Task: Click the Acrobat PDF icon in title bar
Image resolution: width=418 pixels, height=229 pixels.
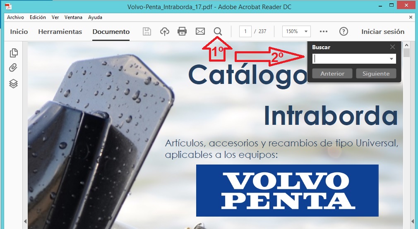Action: click(x=8, y=6)
